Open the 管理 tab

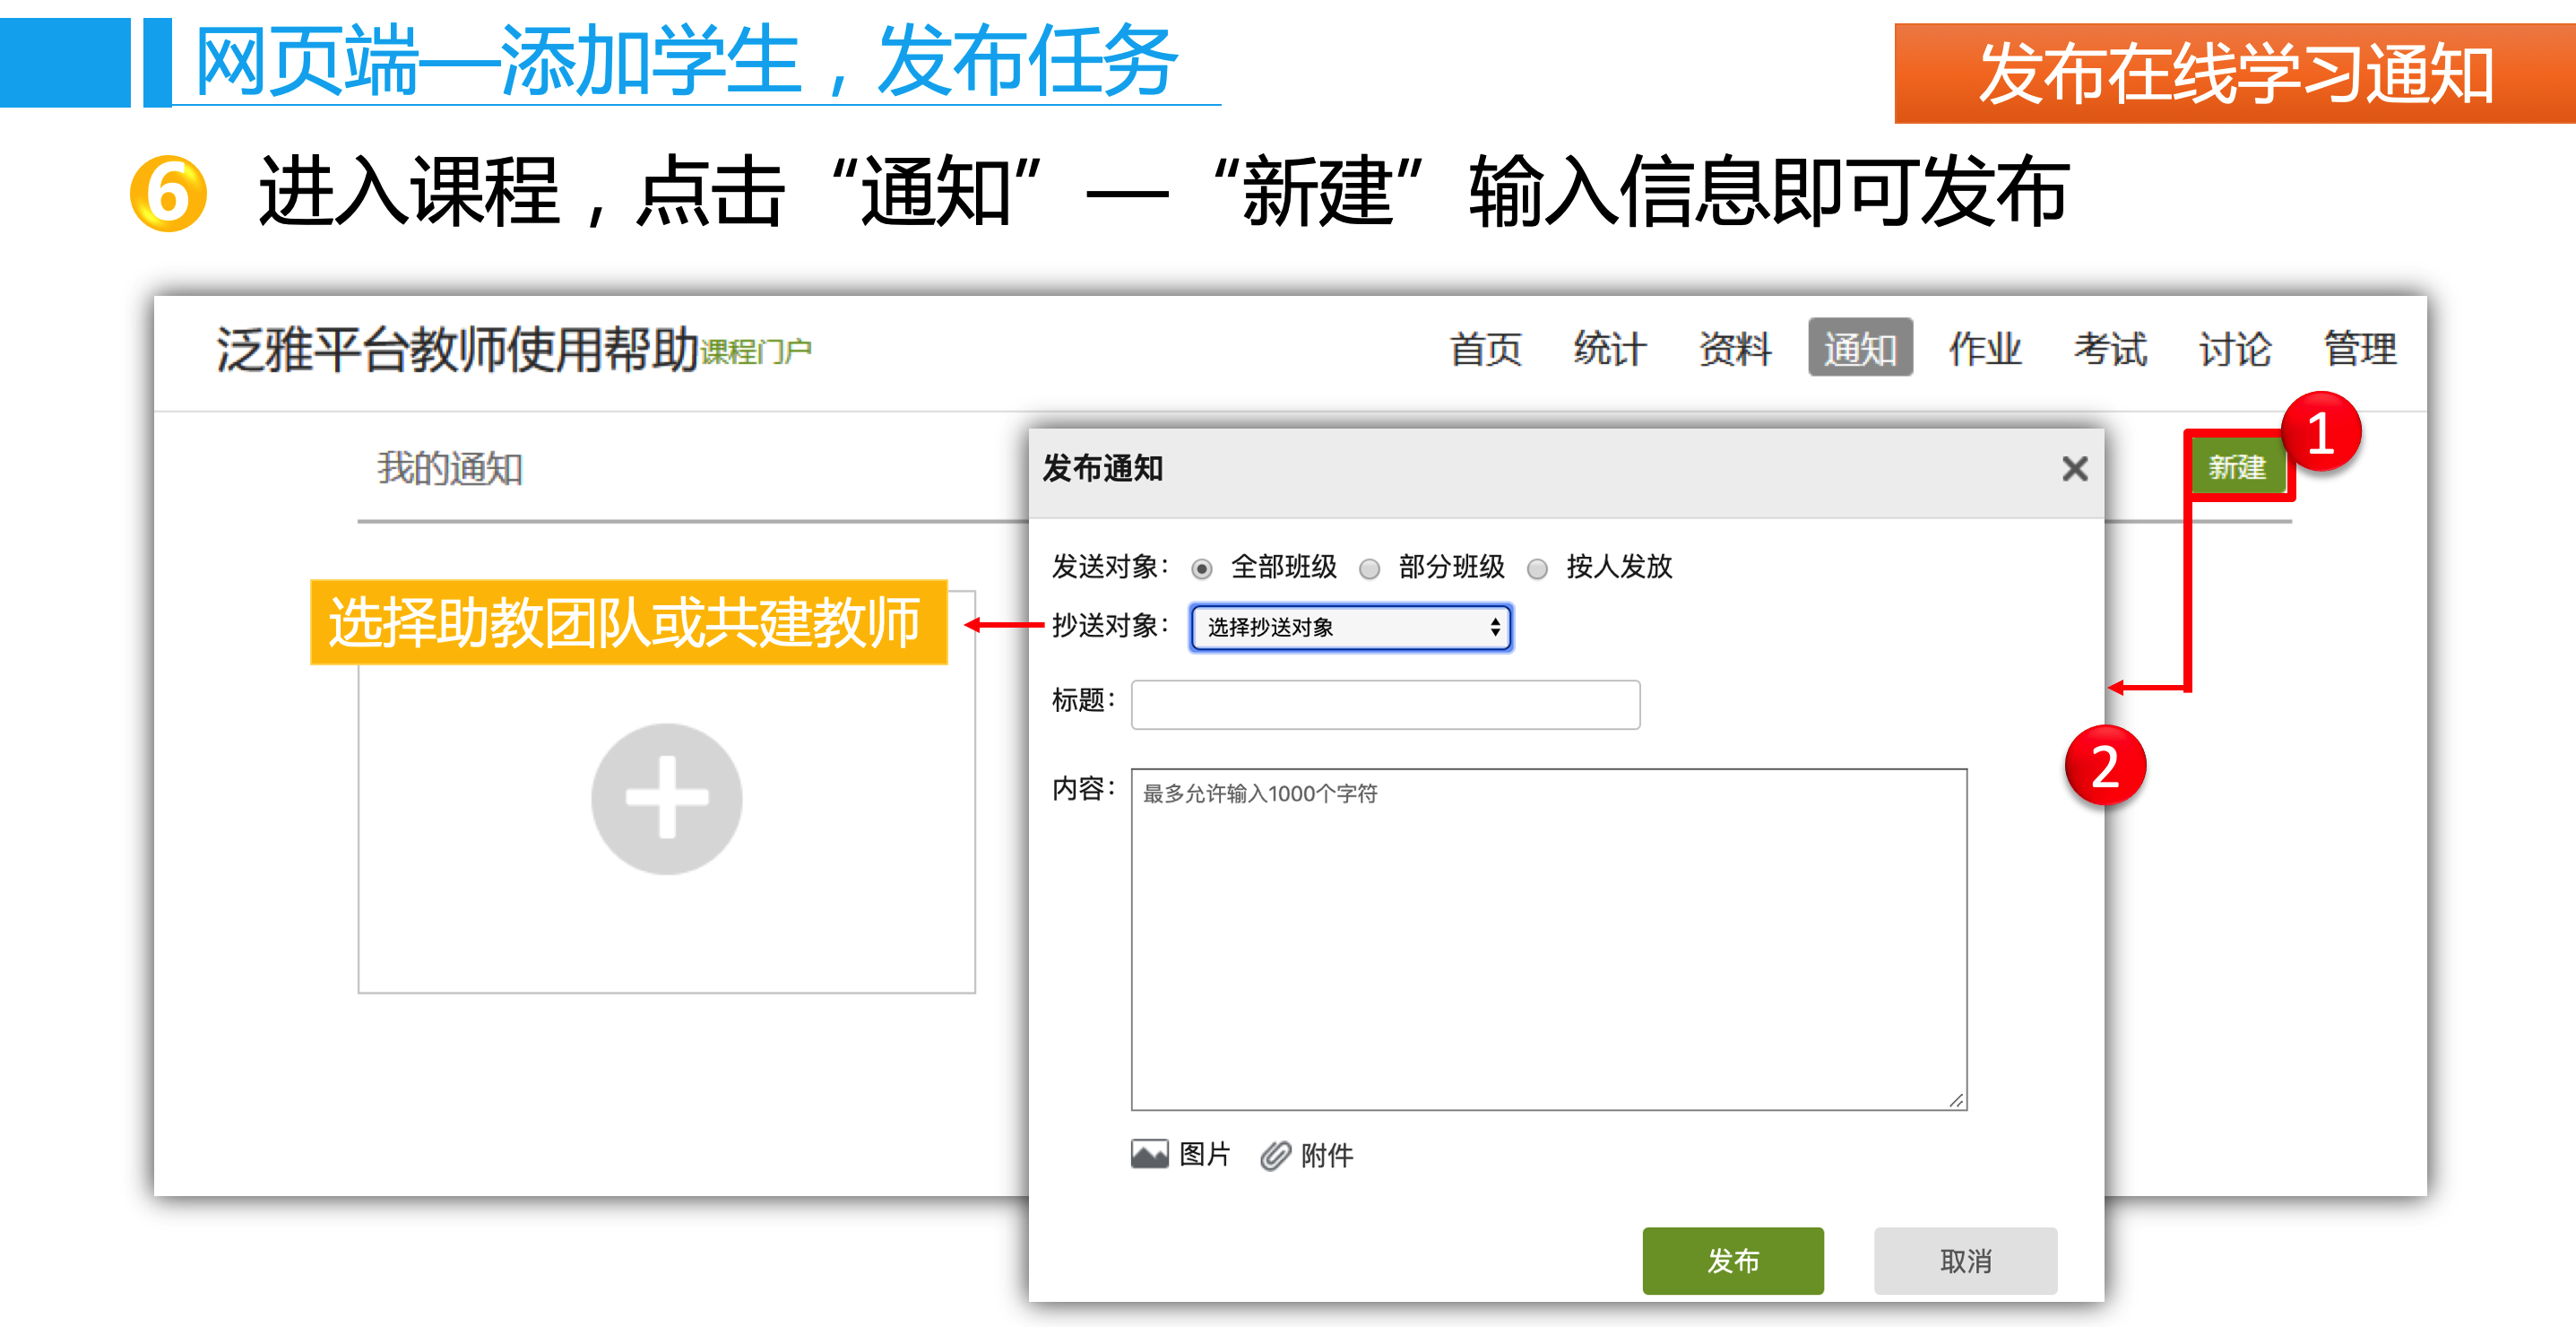tap(2359, 349)
